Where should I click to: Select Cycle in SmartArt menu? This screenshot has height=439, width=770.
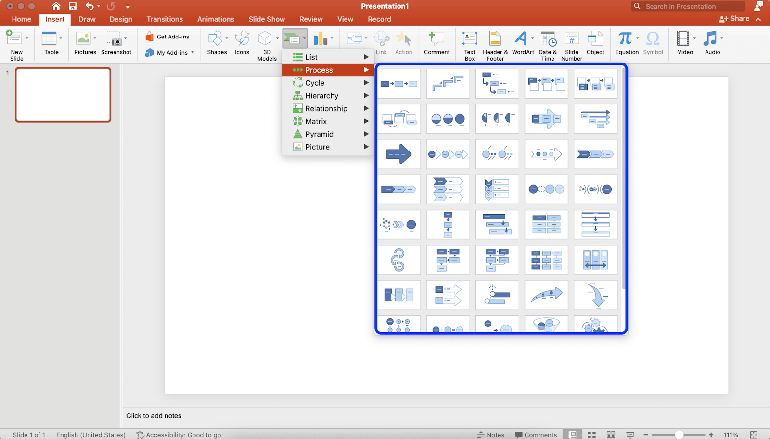(315, 83)
